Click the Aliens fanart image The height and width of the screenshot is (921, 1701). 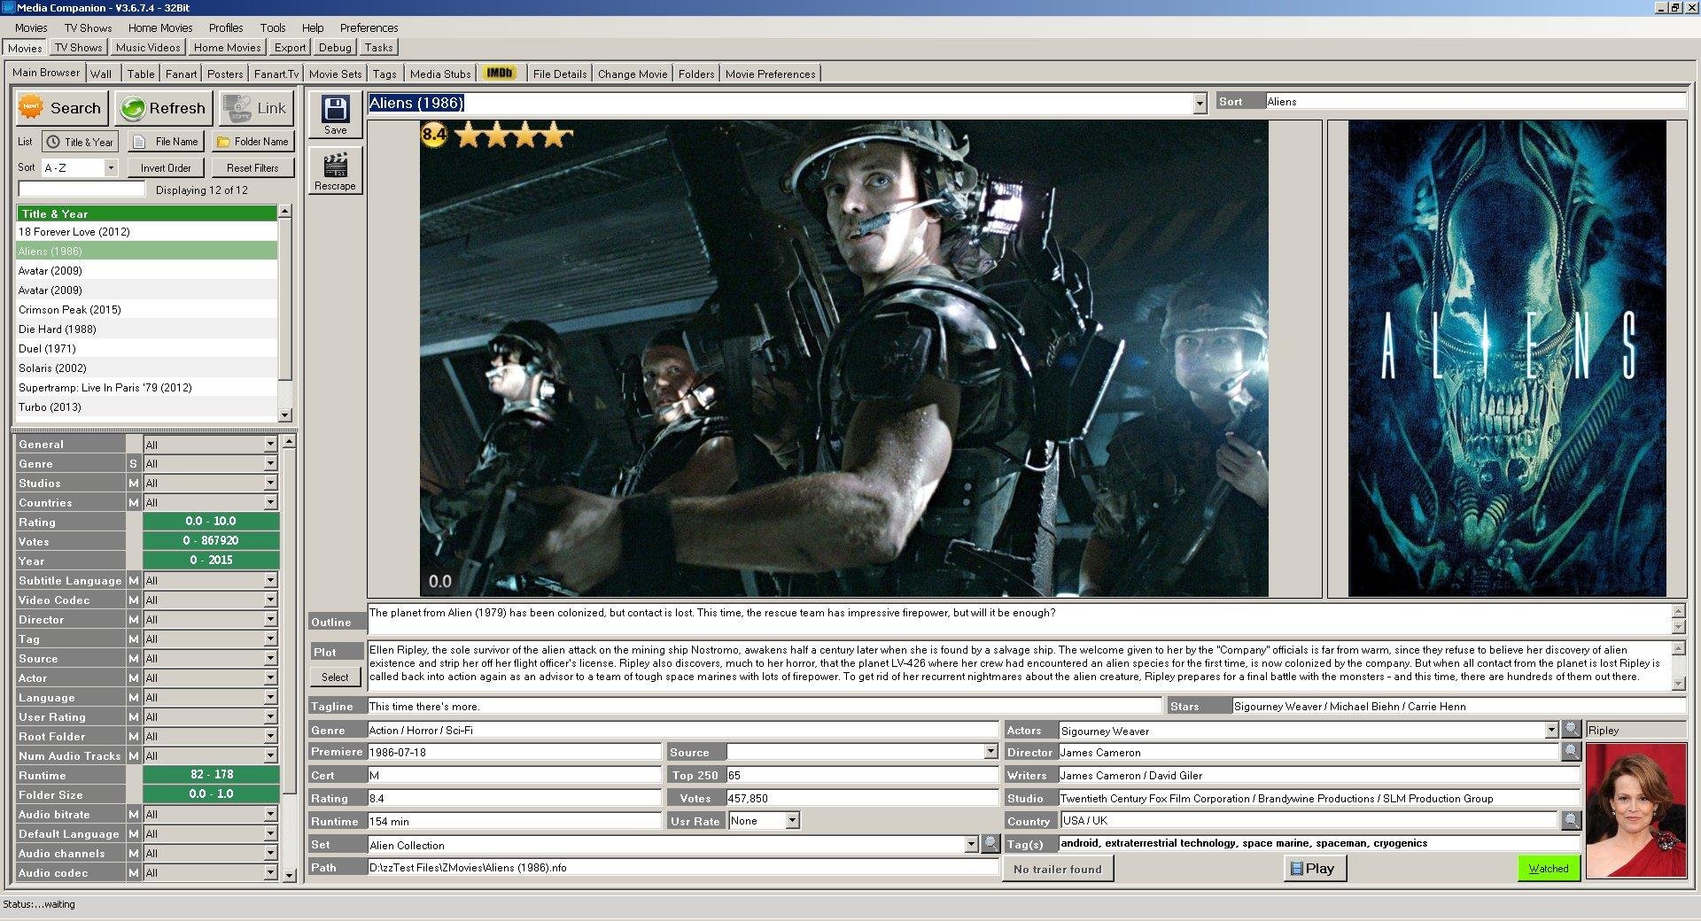[x=843, y=359]
